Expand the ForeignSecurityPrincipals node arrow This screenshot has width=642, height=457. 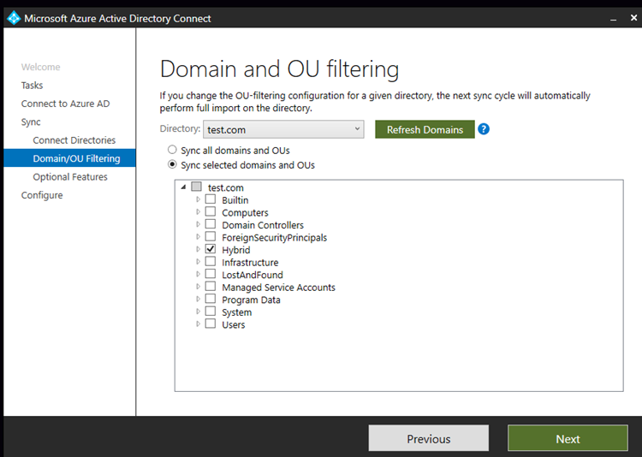coord(199,237)
